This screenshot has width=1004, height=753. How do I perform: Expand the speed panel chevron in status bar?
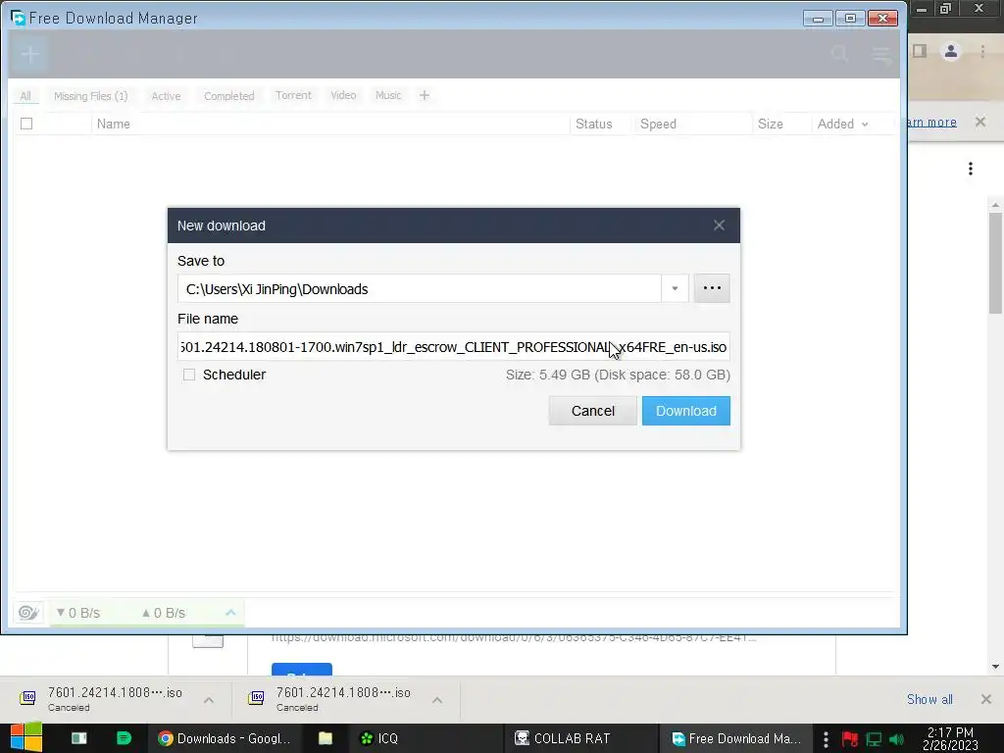coord(230,613)
